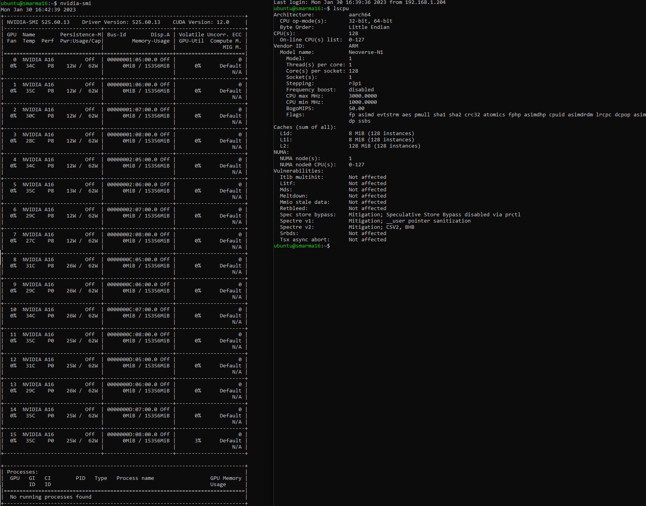Select bus ID '00000001:06:00.0'
Image resolution: width=646 pixels, height=506 pixels.
click(x=132, y=84)
